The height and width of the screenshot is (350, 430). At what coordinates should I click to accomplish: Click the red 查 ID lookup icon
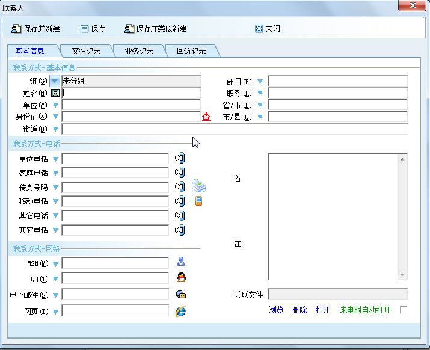(206, 117)
